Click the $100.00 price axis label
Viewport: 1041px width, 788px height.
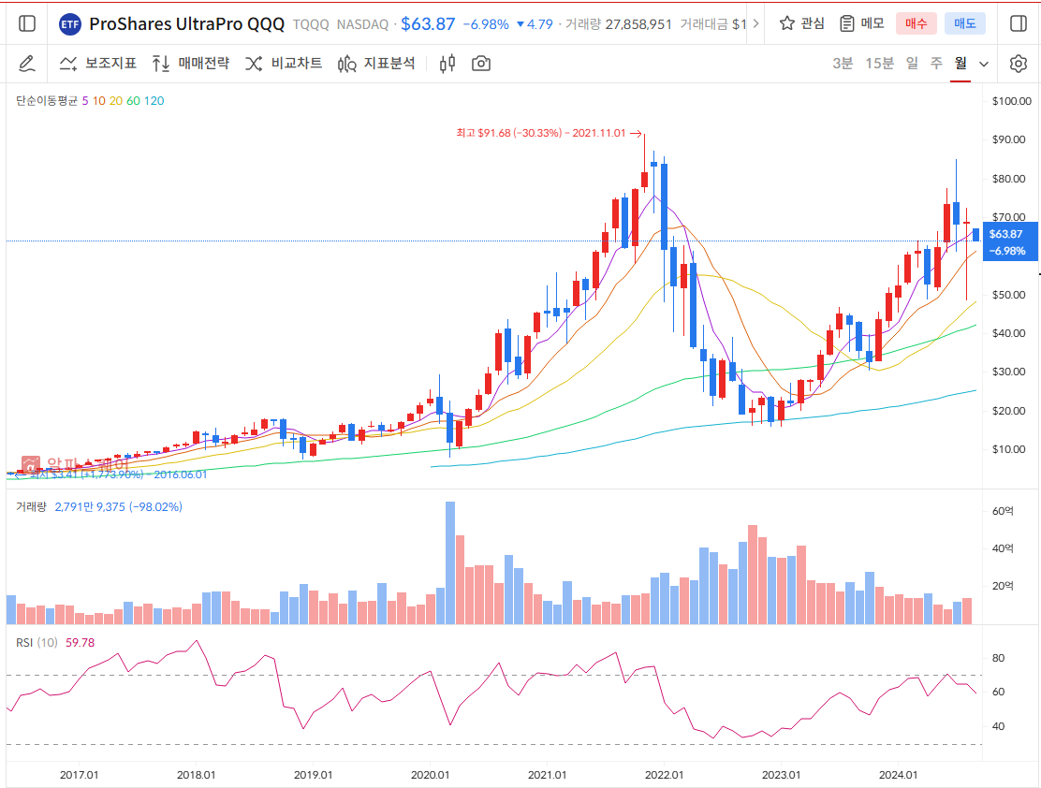(1012, 101)
